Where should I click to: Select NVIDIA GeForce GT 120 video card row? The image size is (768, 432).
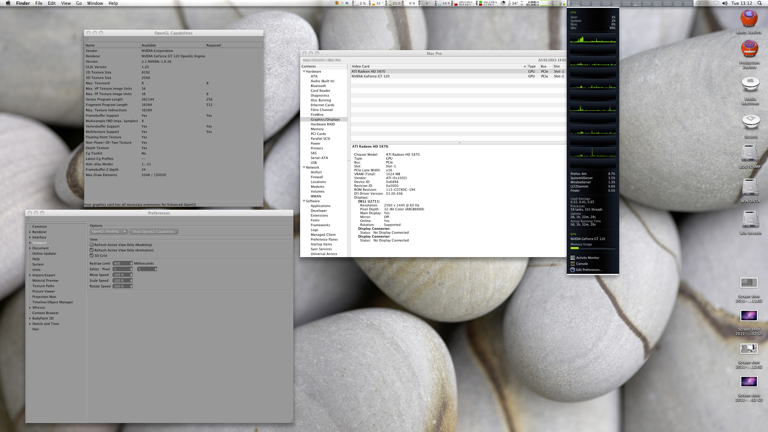click(458, 76)
